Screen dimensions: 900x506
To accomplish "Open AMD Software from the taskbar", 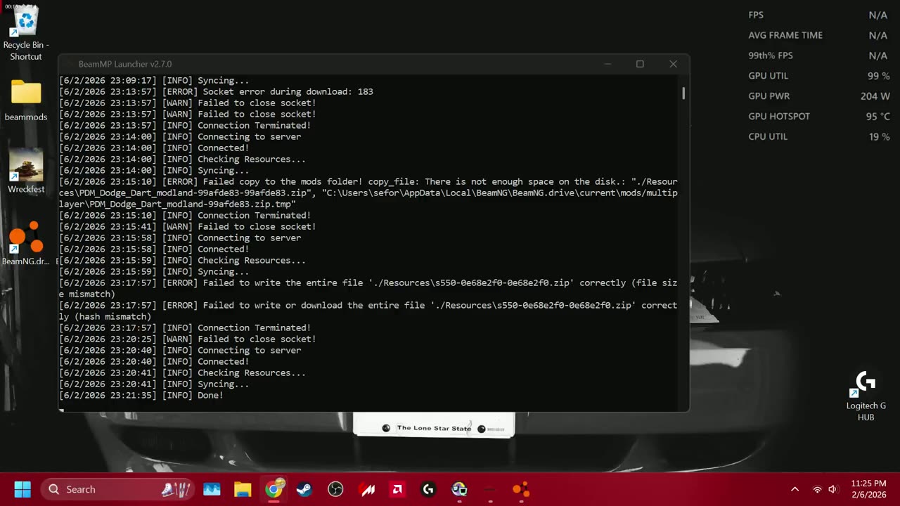I will pyautogui.click(x=397, y=489).
